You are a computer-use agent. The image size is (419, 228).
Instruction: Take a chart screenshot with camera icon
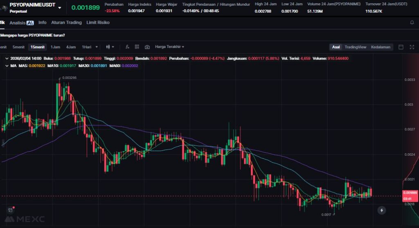[147, 47]
